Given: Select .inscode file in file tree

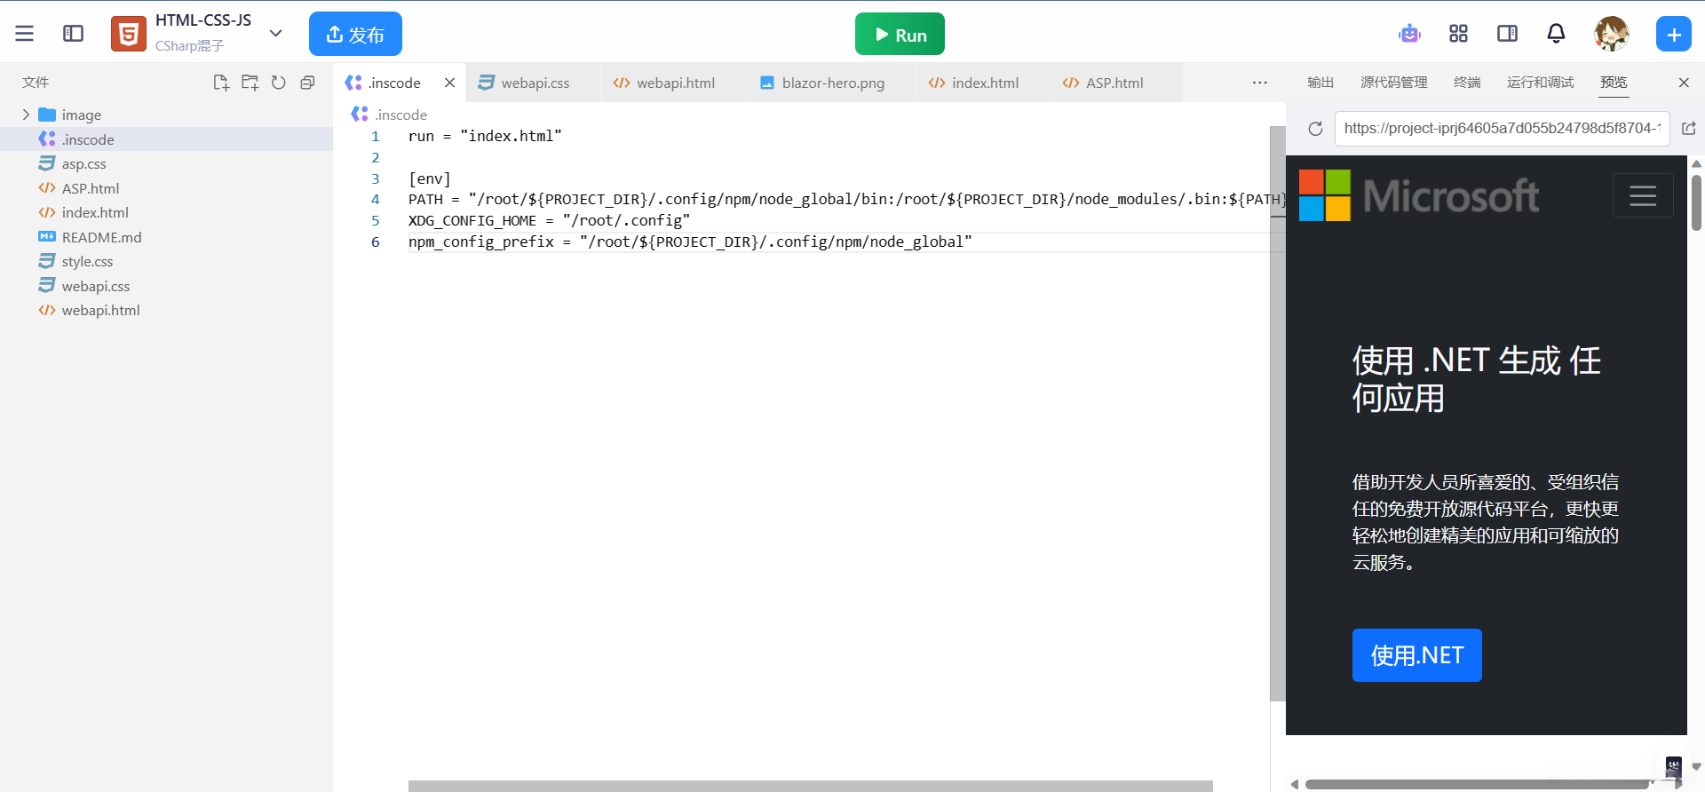Looking at the screenshot, I should pyautogui.click(x=166, y=139).
